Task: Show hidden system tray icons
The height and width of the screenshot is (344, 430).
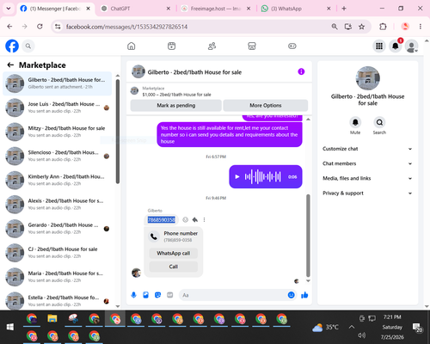Action: tap(352, 327)
